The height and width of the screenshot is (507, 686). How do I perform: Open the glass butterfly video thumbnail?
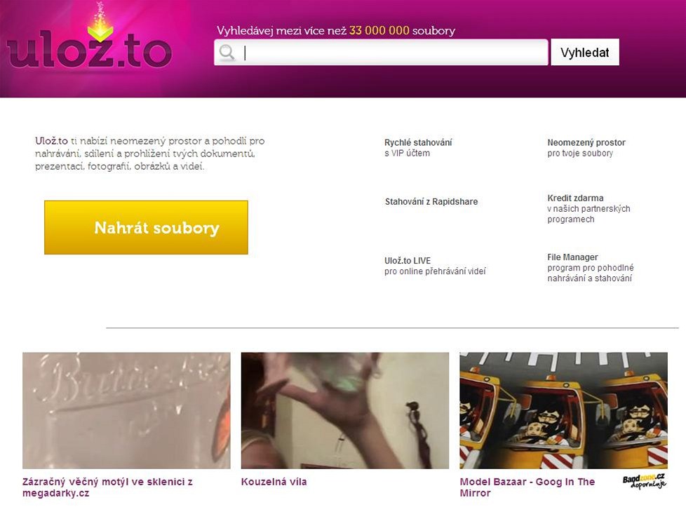126,410
